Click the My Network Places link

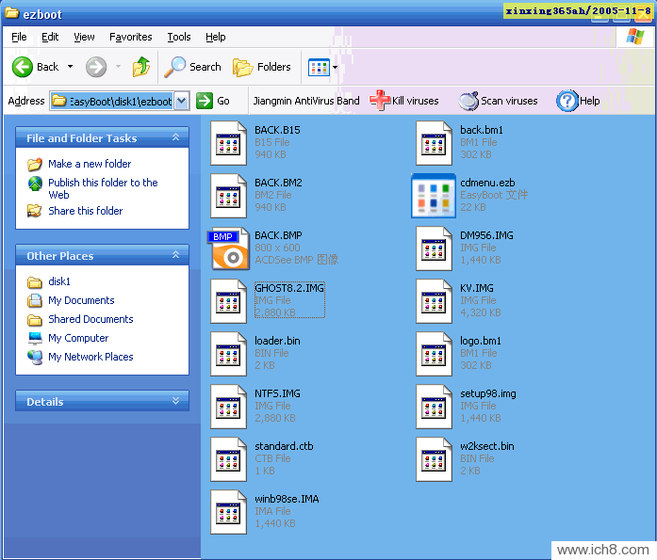point(90,357)
